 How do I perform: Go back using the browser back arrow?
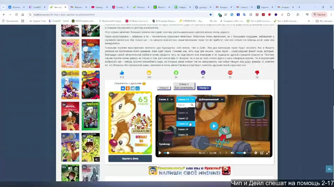[x=4, y=15]
